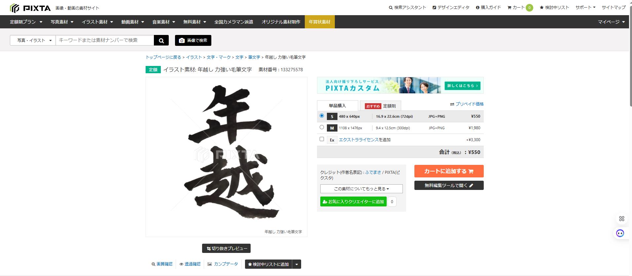Viewport: 632px width, 276px height.
Task: Download カンプデータ link
Action: pyautogui.click(x=223, y=264)
